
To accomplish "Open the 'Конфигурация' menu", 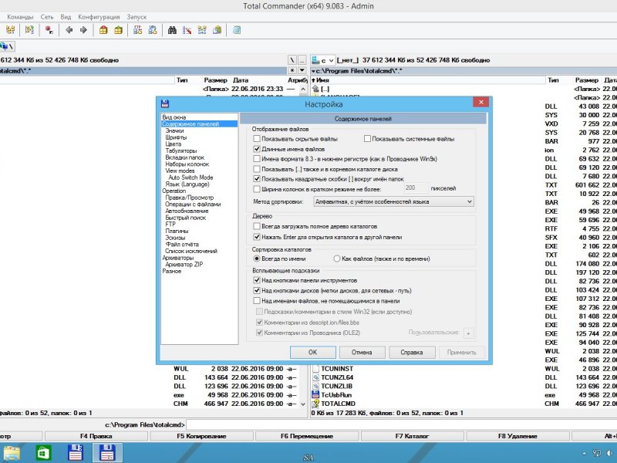I will click(99, 17).
